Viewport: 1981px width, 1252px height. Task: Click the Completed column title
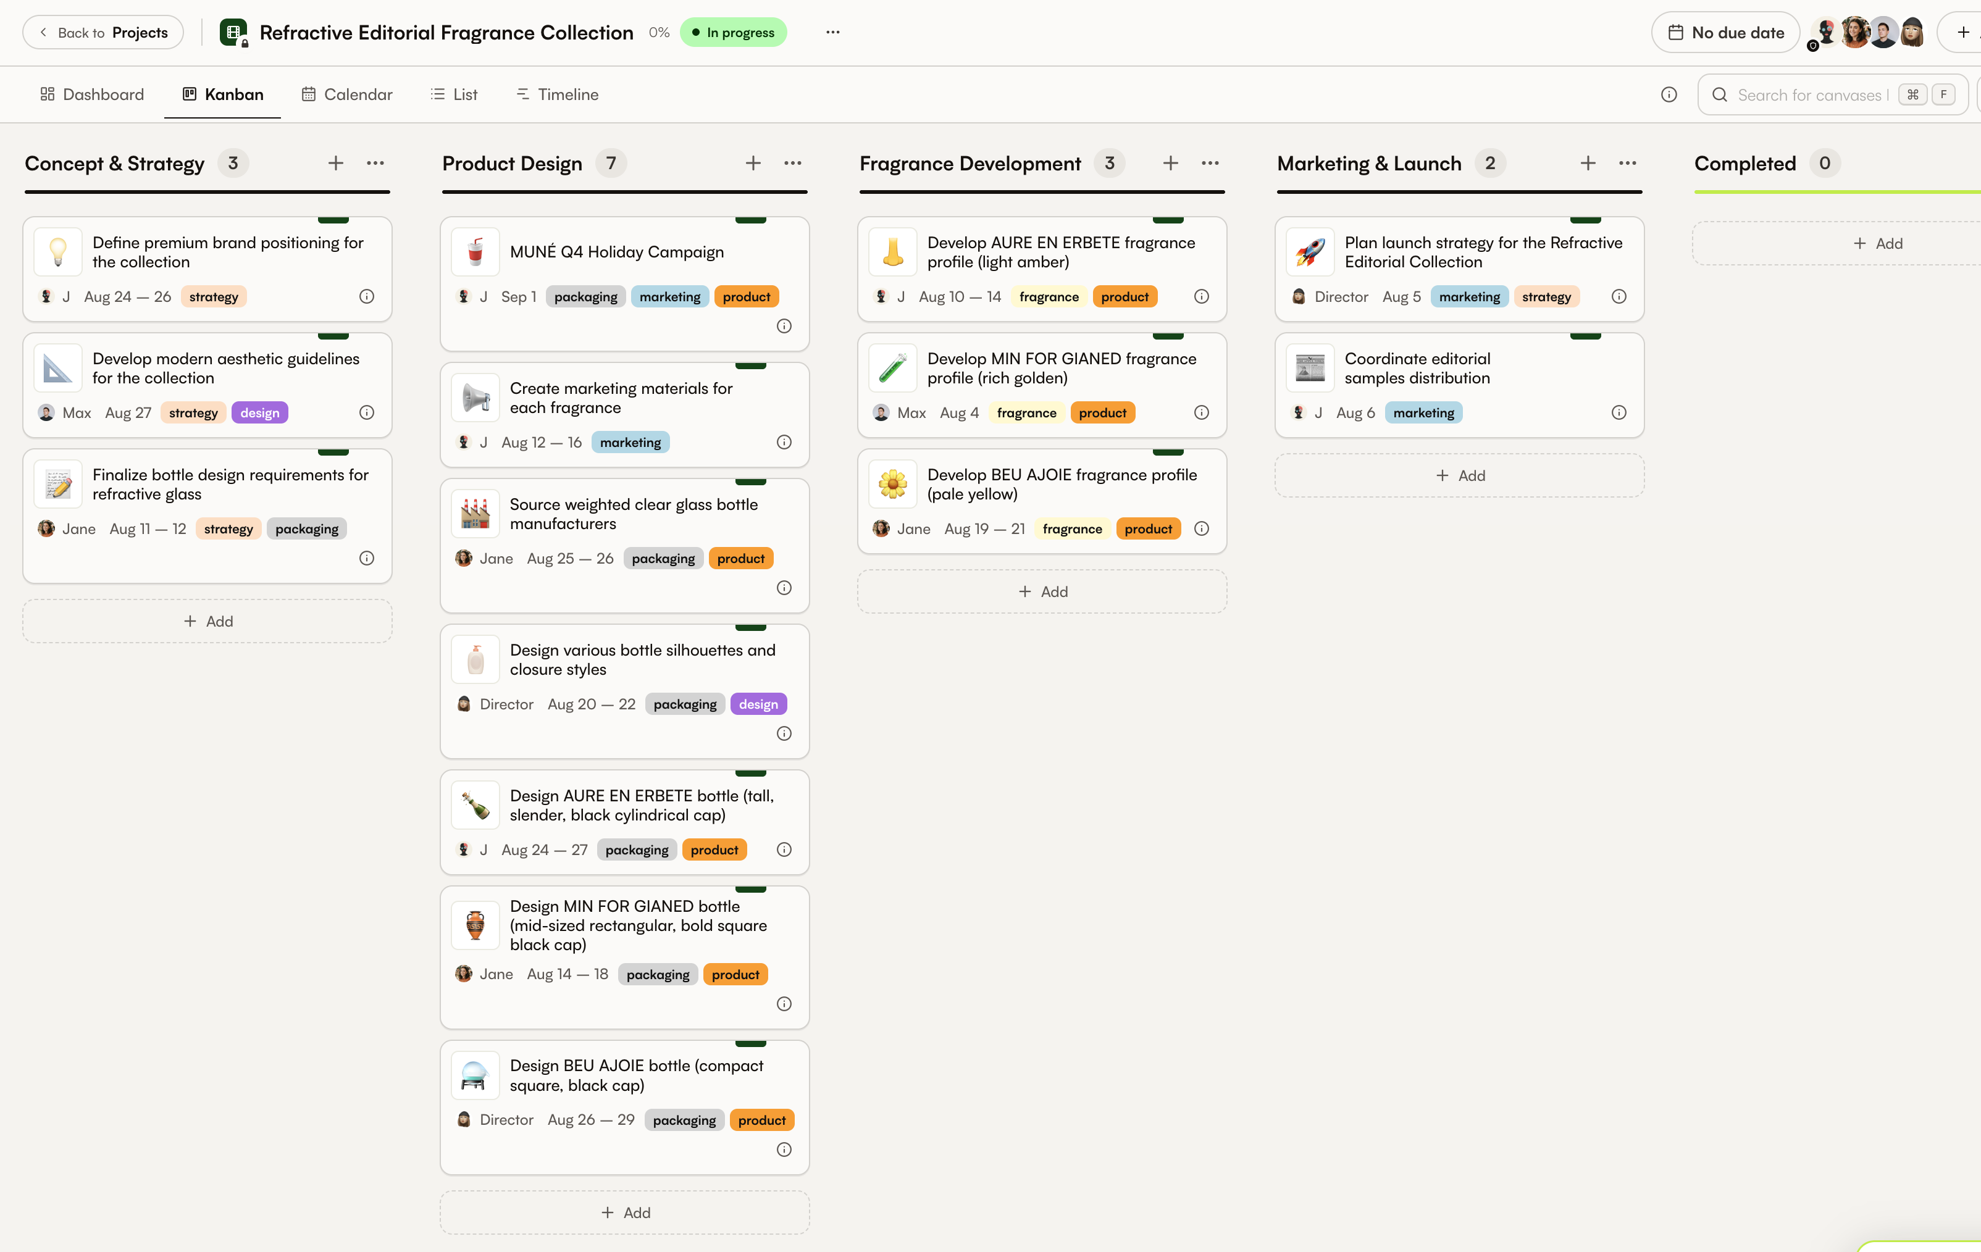(1745, 163)
